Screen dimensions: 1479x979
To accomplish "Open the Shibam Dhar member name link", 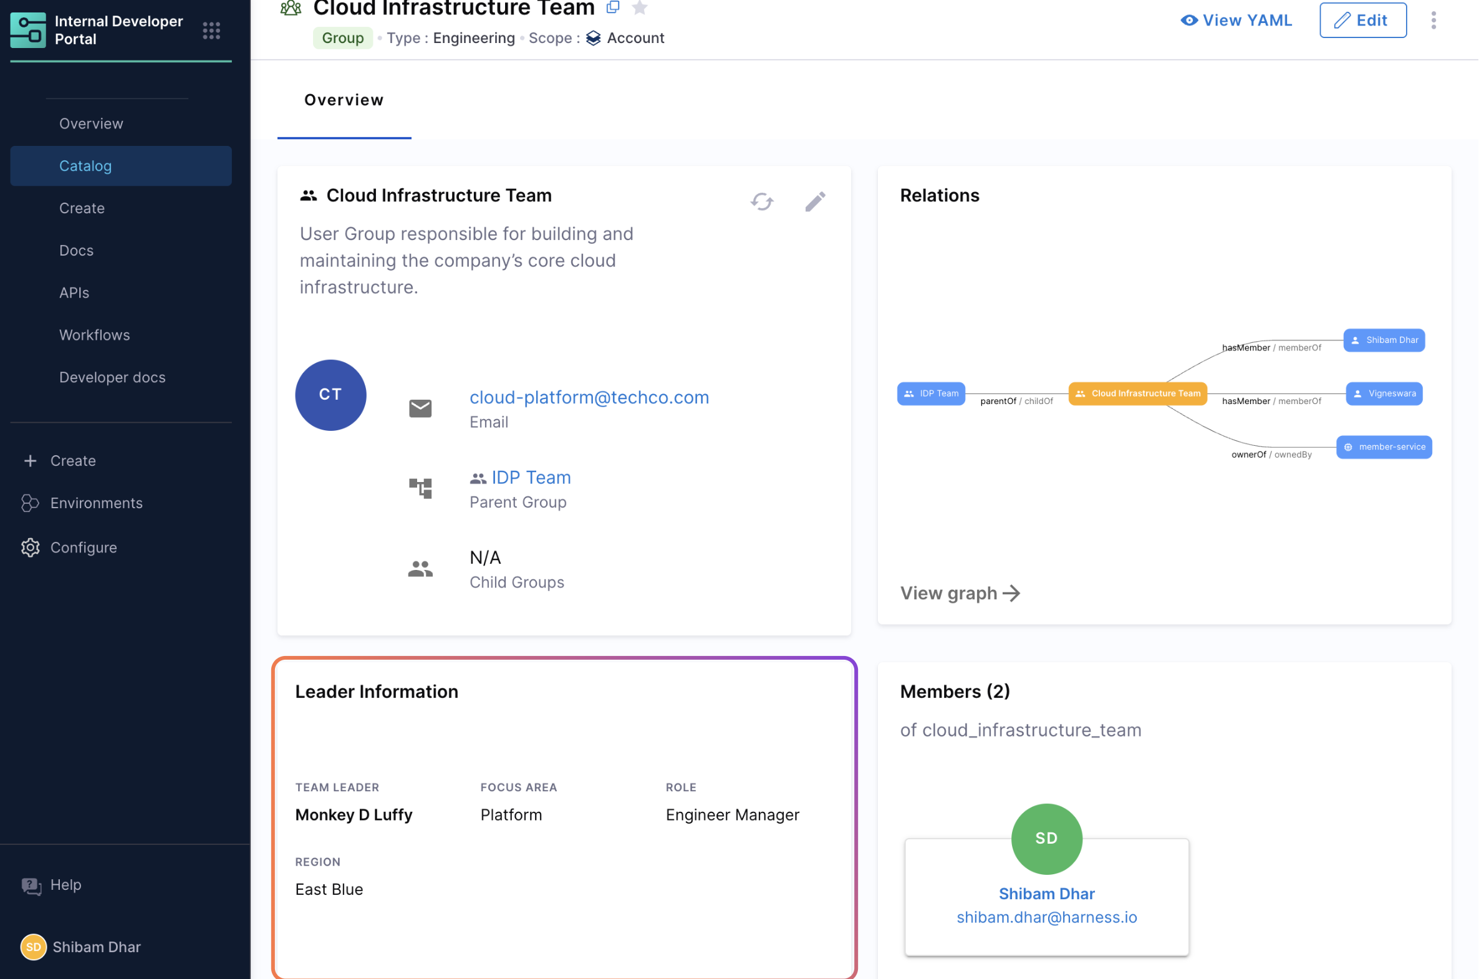I will (1047, 894).
